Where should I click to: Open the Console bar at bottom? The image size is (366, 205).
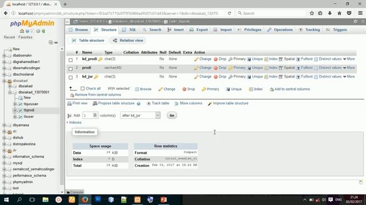click(75, 192)
